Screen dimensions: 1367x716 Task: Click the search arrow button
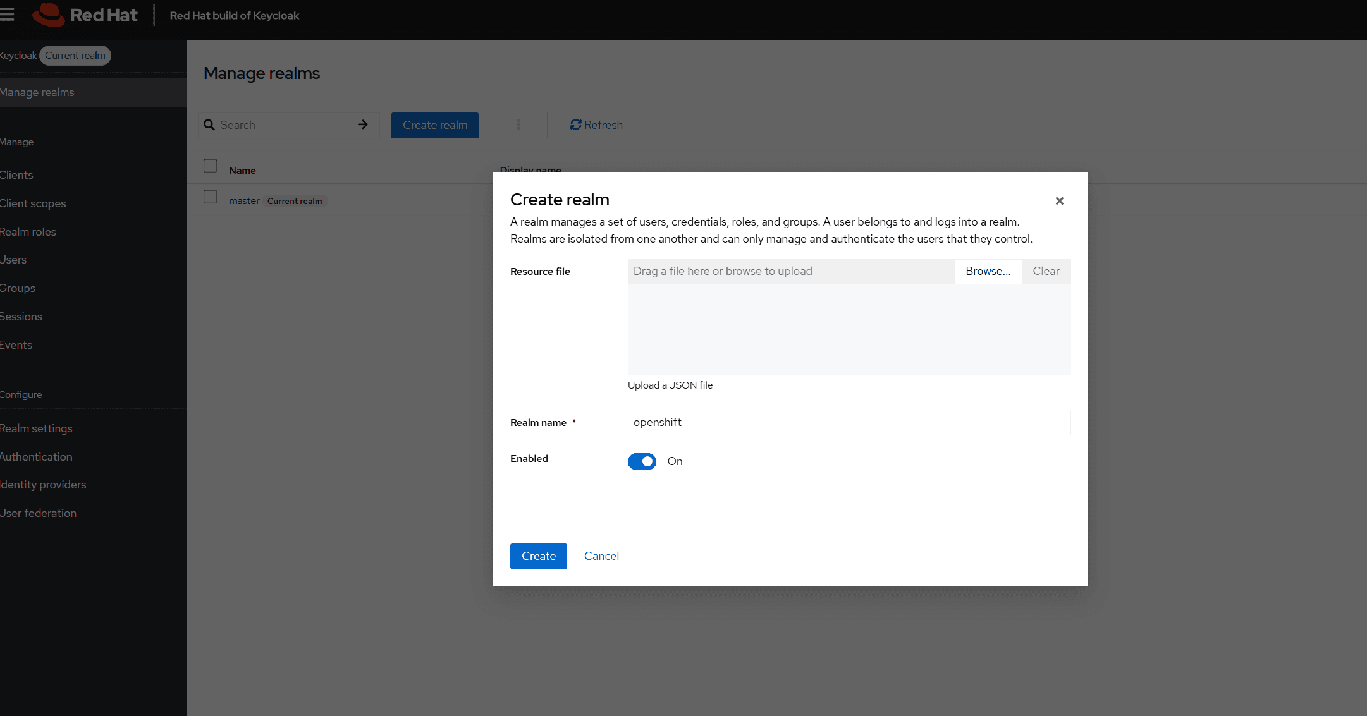[363, 125]
